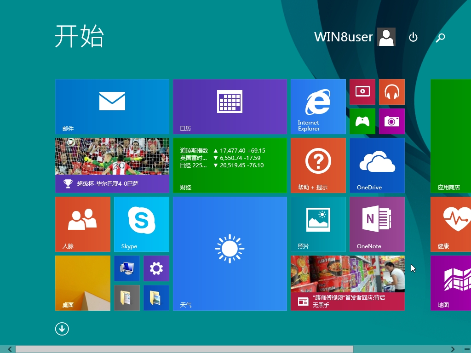Image resolution: width=471 pixels, height=353 pixels.
Task: Click the scrollbar right arrow
Action: point(453,349)
